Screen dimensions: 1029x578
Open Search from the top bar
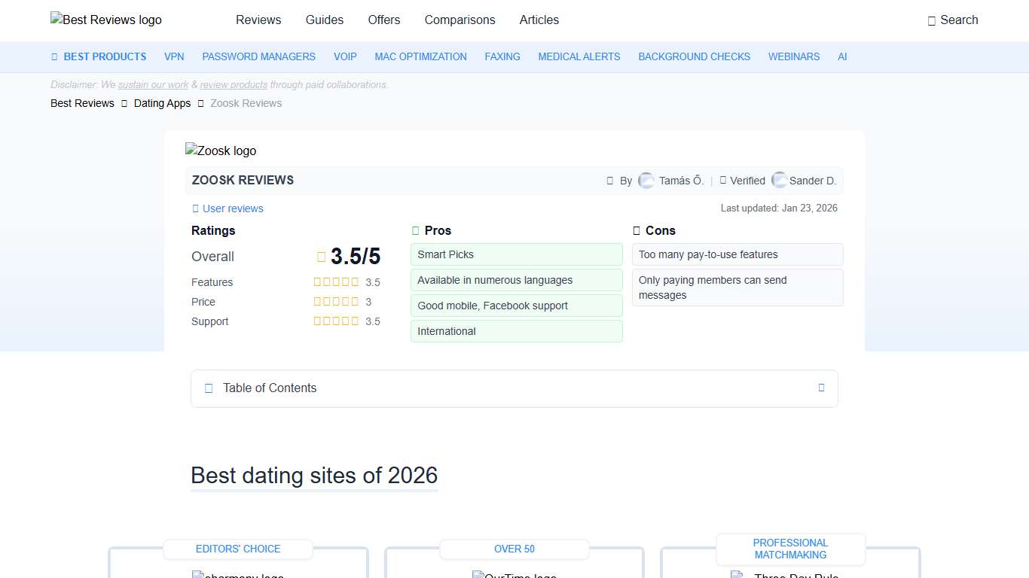coord(953,20)
